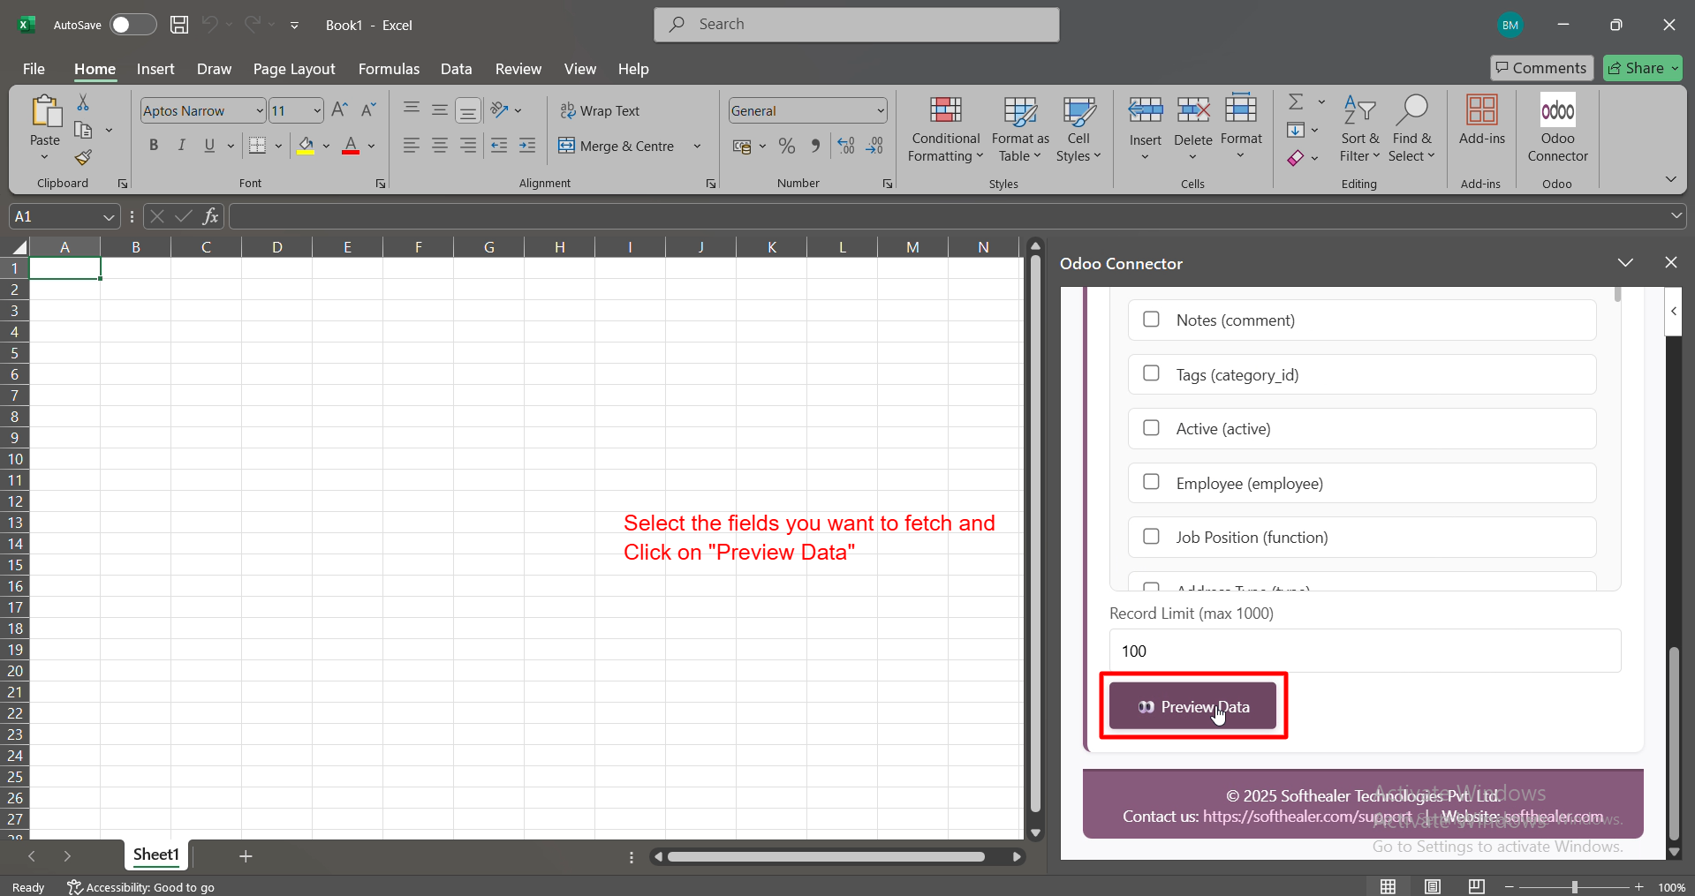The width and height of the screenshot is (1695, 896).
Task: Open the font name dropdown
Action: pos(260,111)
